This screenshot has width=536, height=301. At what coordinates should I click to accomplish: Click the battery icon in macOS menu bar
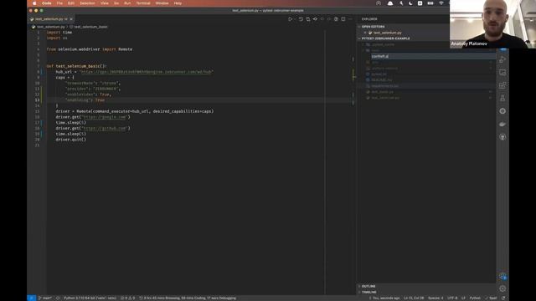(x=430, y=3)
